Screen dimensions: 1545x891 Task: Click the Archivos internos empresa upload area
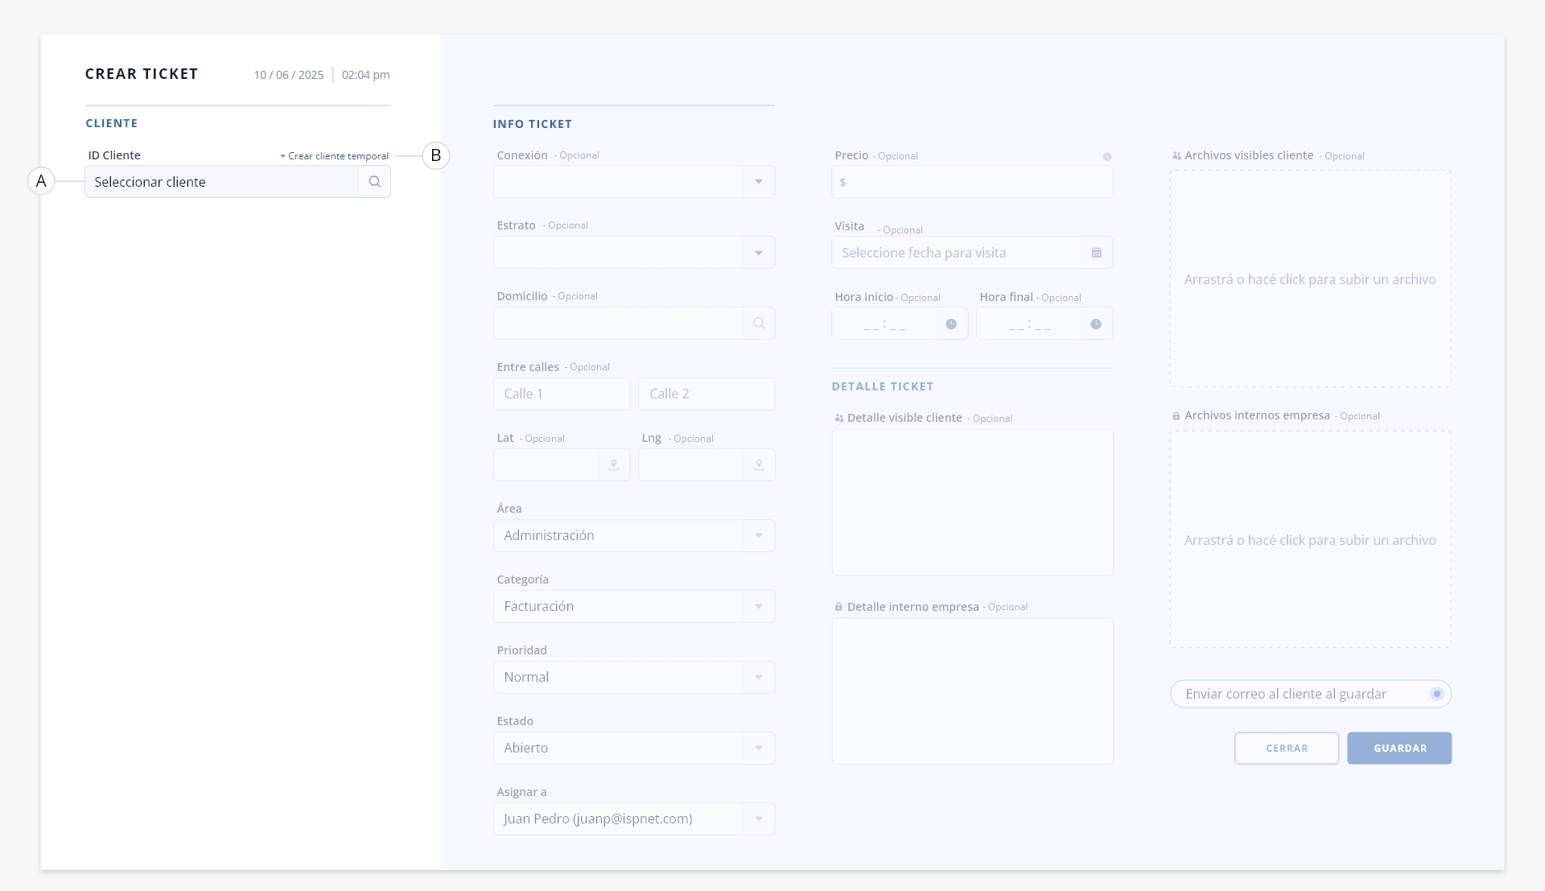(x=1310, y=539)
